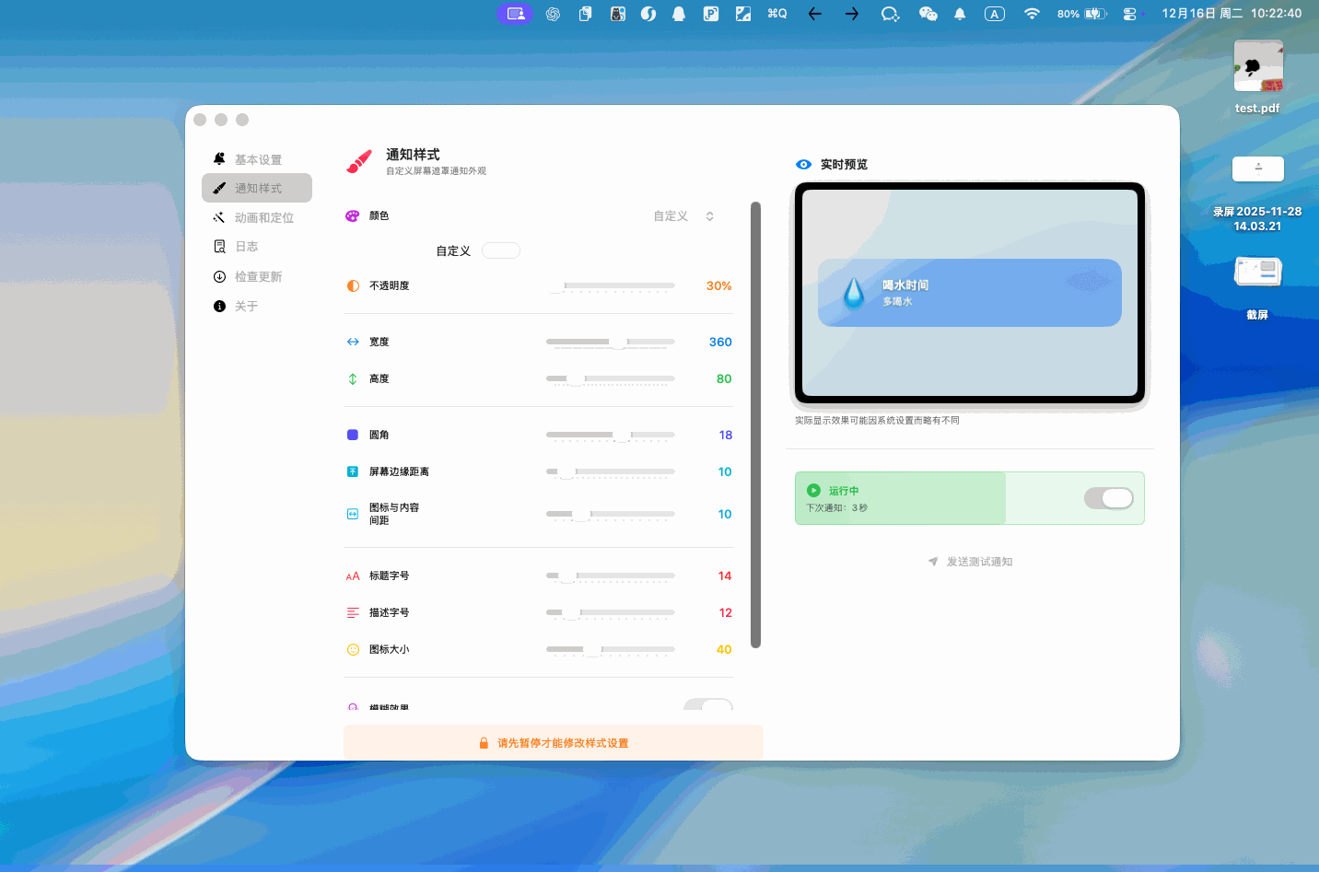Click the 图标大小 slider
The width and height of the screenshot is (1319, 872).
(611, 649)
